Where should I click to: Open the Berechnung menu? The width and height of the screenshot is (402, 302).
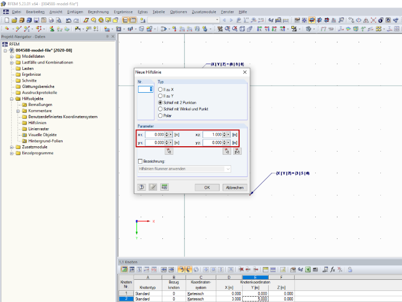pos(98,12)
